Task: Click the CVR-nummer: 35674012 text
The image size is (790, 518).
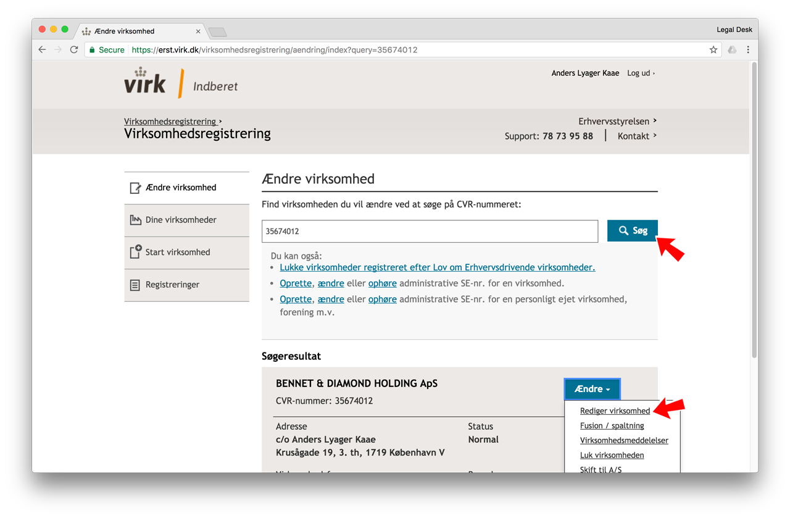Action: click(x=324, y=401)
